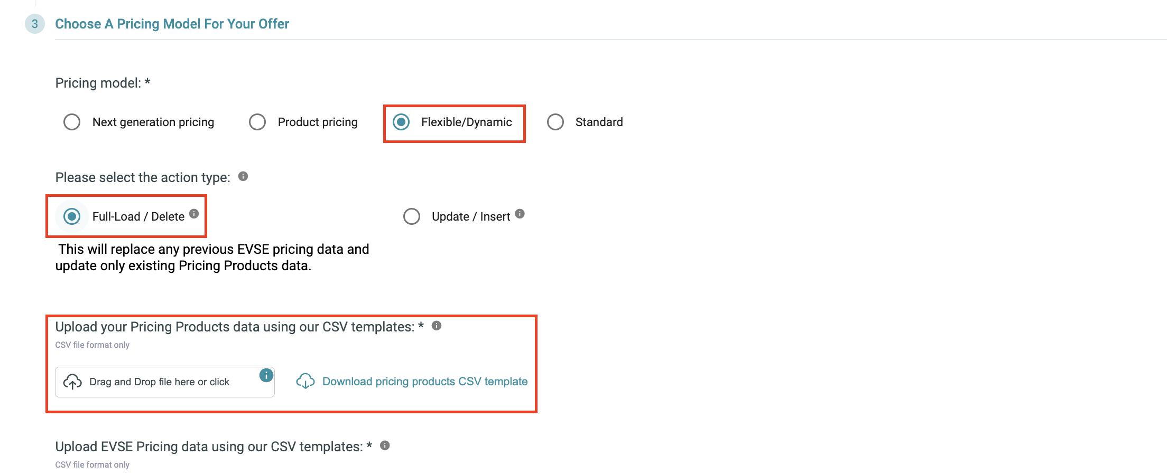Image resolution: width=1167 pixels, height=475 pixels.
Task: Show info tooltip beside Update / Insert
Action: point(520,214)
